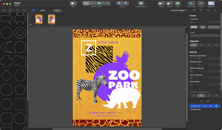Open the Lists dropdown
Viewport: 222px width, 130px height.
(205, 36)
